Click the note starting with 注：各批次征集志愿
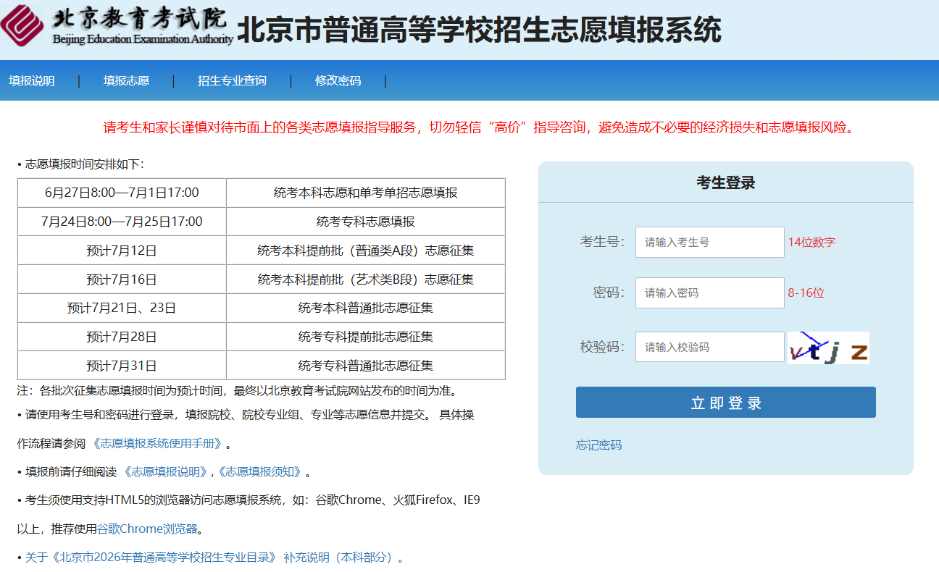Screen dimensions: 939x572 point(238,391)
